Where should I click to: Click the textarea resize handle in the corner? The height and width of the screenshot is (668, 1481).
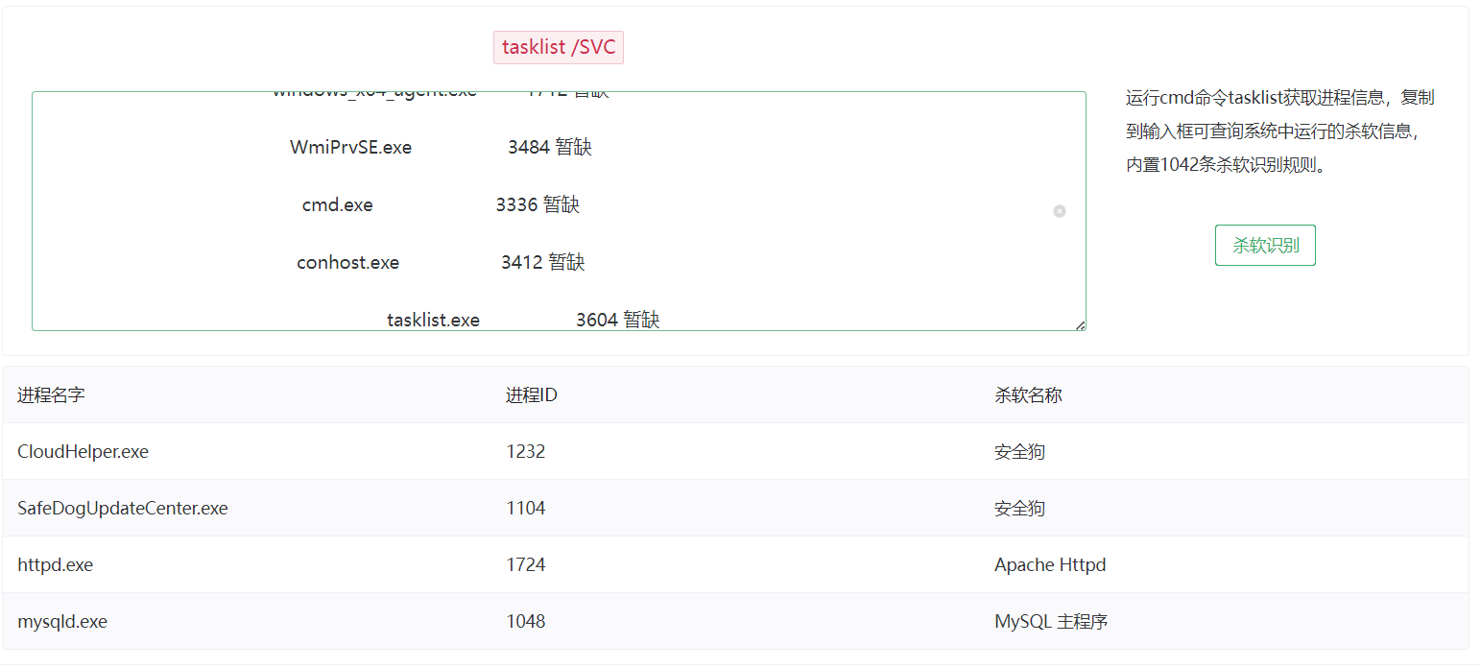1081,325
